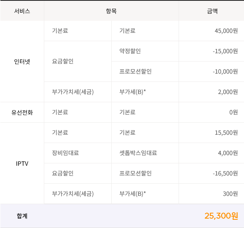Click the 요금할인 cell under 인터넷
The image size is (244, 228).
click(63, 62)
